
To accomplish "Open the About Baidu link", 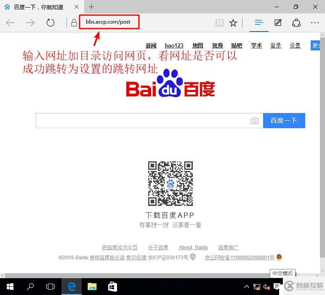I will (x=193, y=248).
